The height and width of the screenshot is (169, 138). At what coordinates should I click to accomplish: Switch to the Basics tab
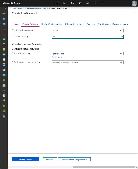pyautogui.click(x=16, y=24)
